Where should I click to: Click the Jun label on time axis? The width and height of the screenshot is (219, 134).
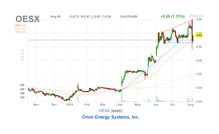(x=156, y=104)
